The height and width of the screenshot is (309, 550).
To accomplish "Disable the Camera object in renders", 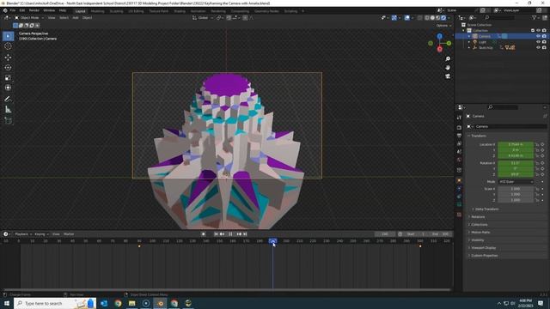I will pyautogui.click(x=544, y=36).
